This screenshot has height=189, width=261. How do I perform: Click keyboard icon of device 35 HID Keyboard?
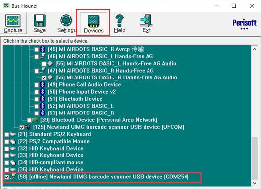click(x=13, y=170)
